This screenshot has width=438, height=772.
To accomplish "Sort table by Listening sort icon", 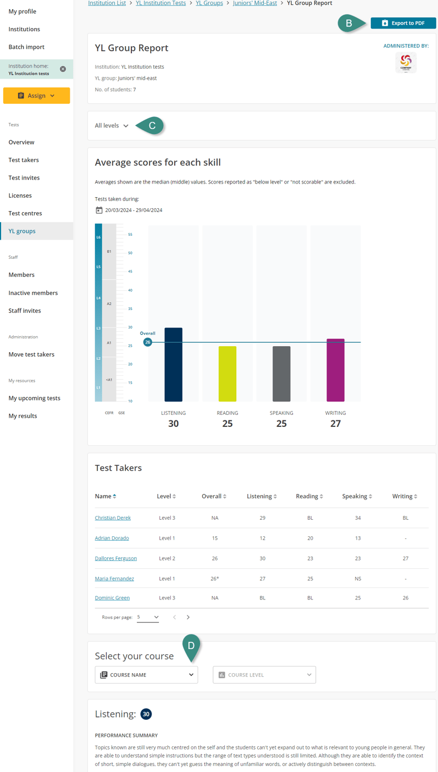I will coord(275,497).
